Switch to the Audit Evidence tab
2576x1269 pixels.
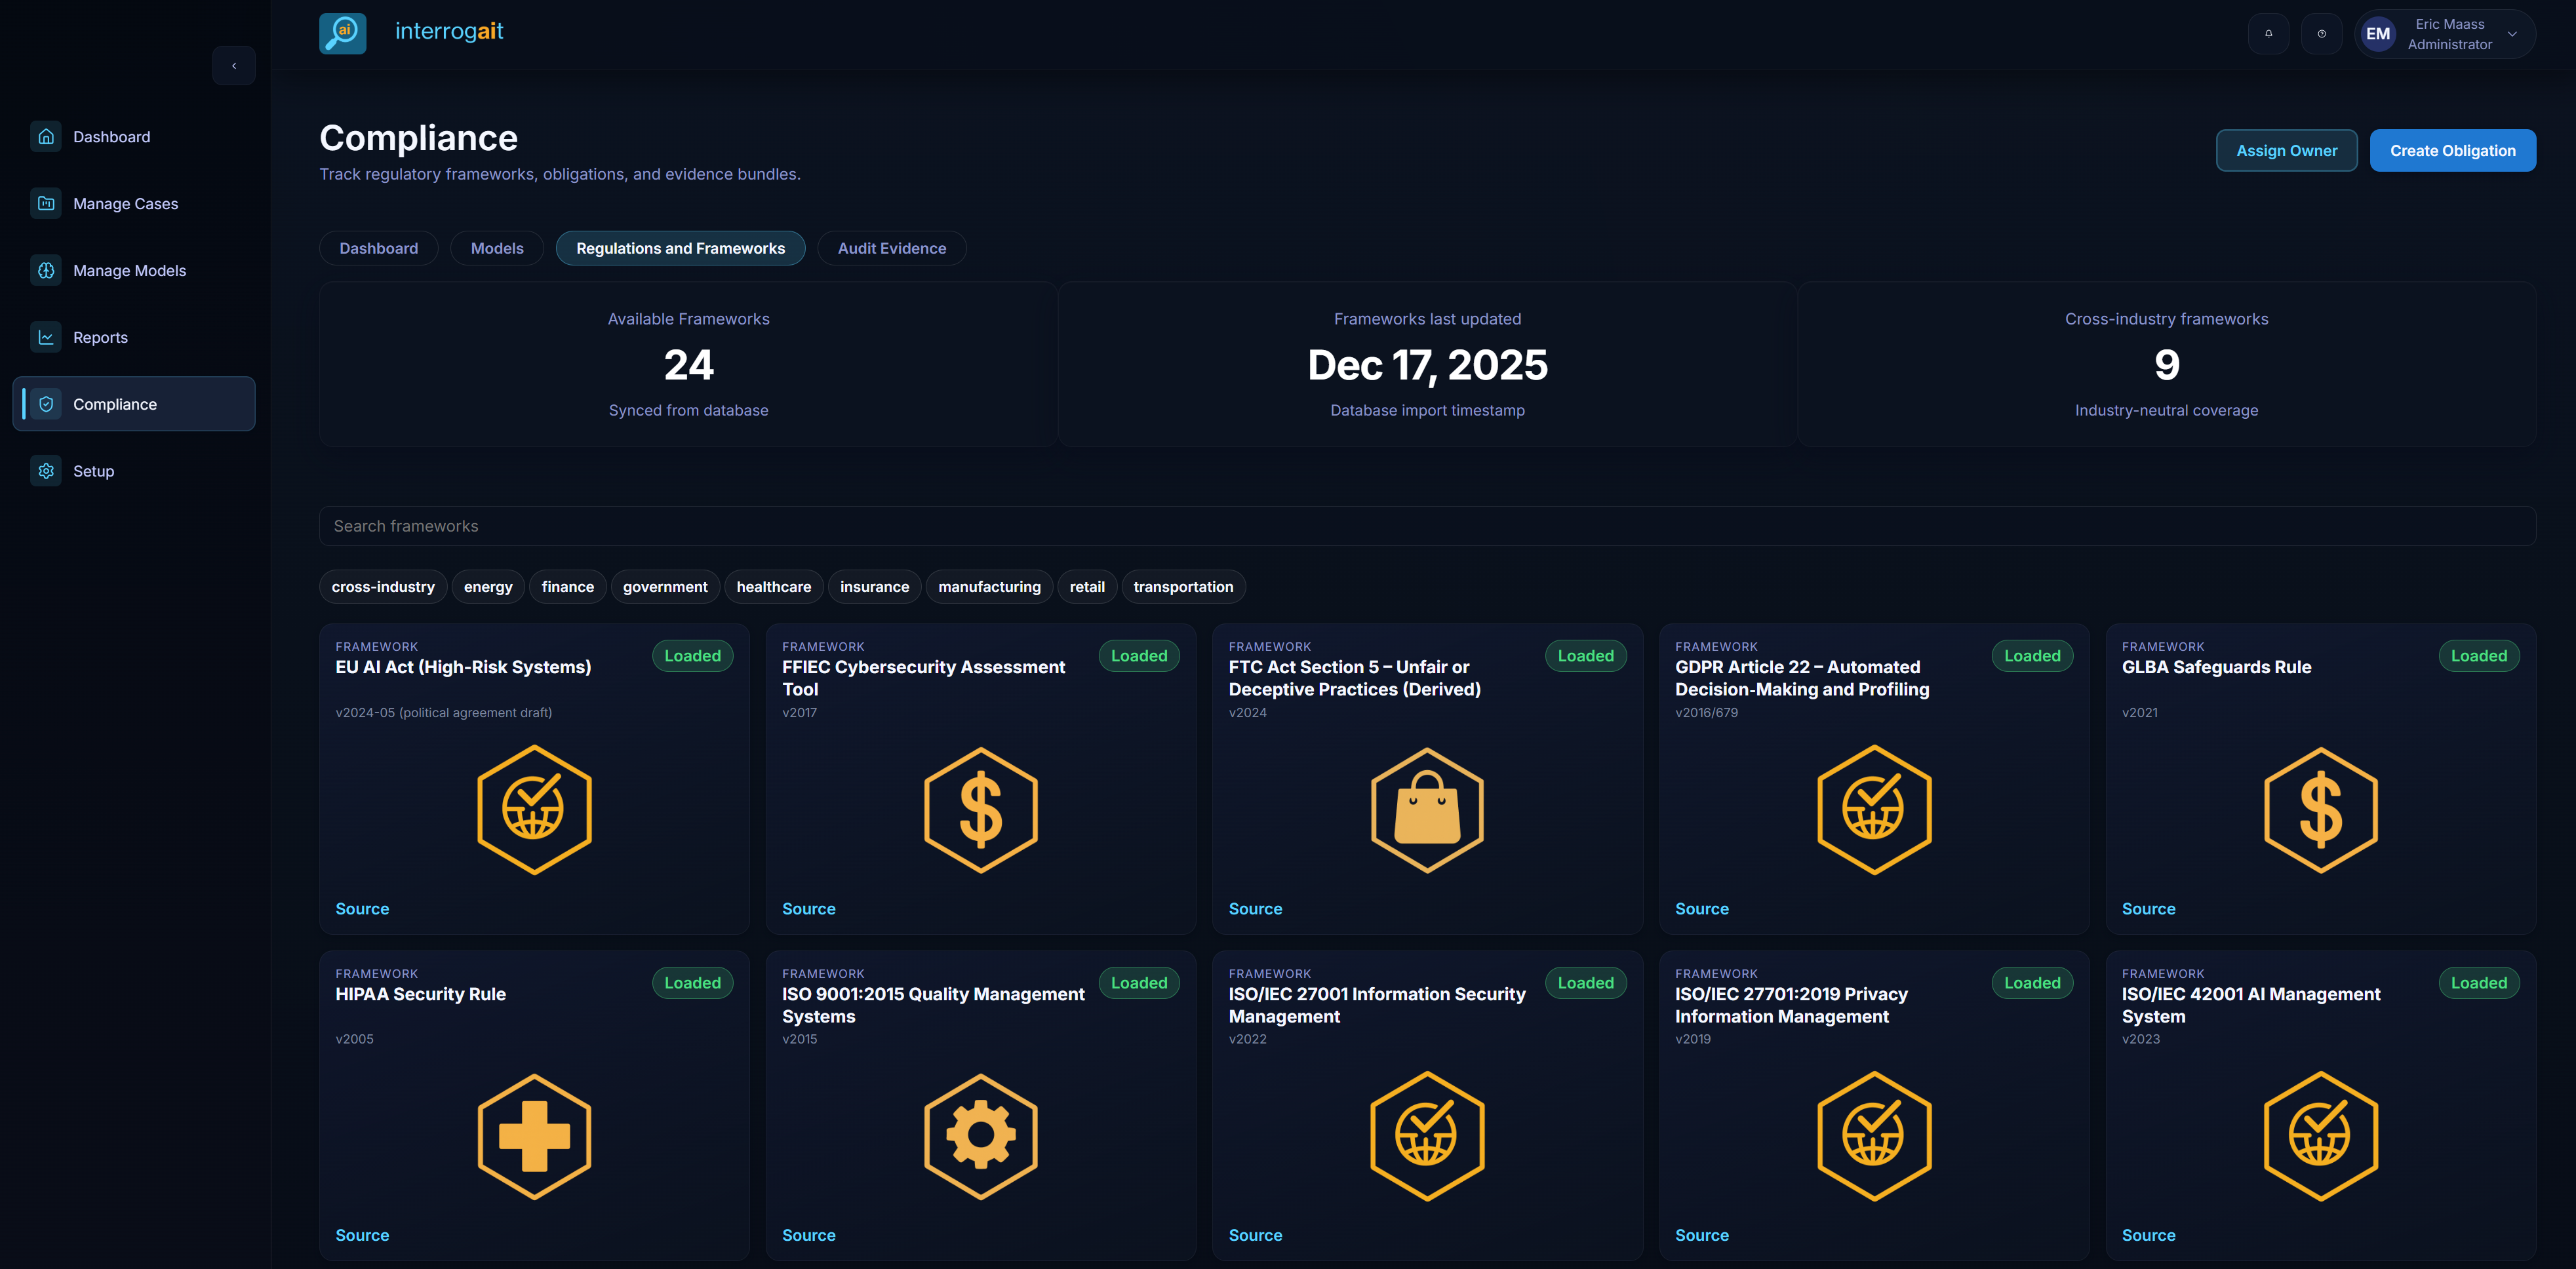(891, 248)
